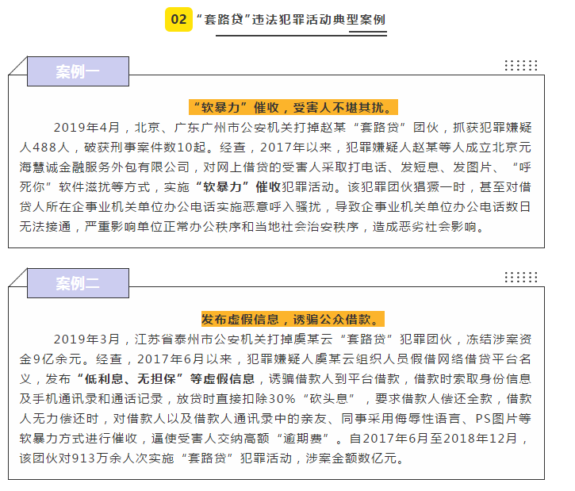Image resolution: width=575 pixels, height=491 pixels.
Task: Click the phrase 913万余人次 in case two
Action: (108, 458)
